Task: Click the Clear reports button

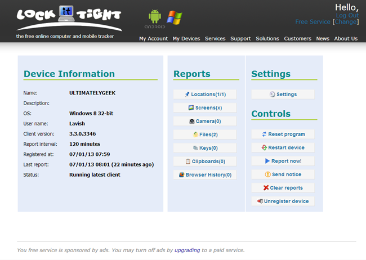Action: 283,187
